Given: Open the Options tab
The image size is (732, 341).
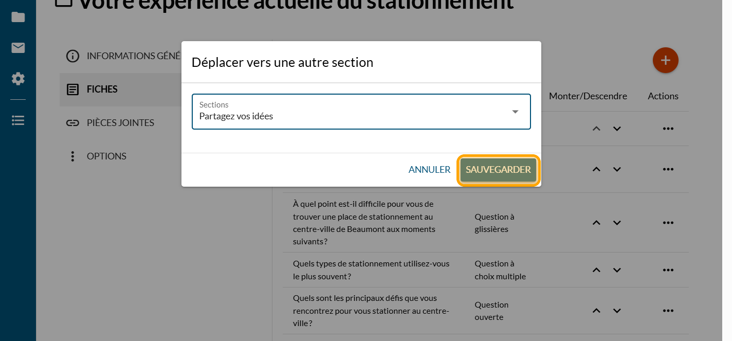Looking at the screenshot, I should pos(106,156).
